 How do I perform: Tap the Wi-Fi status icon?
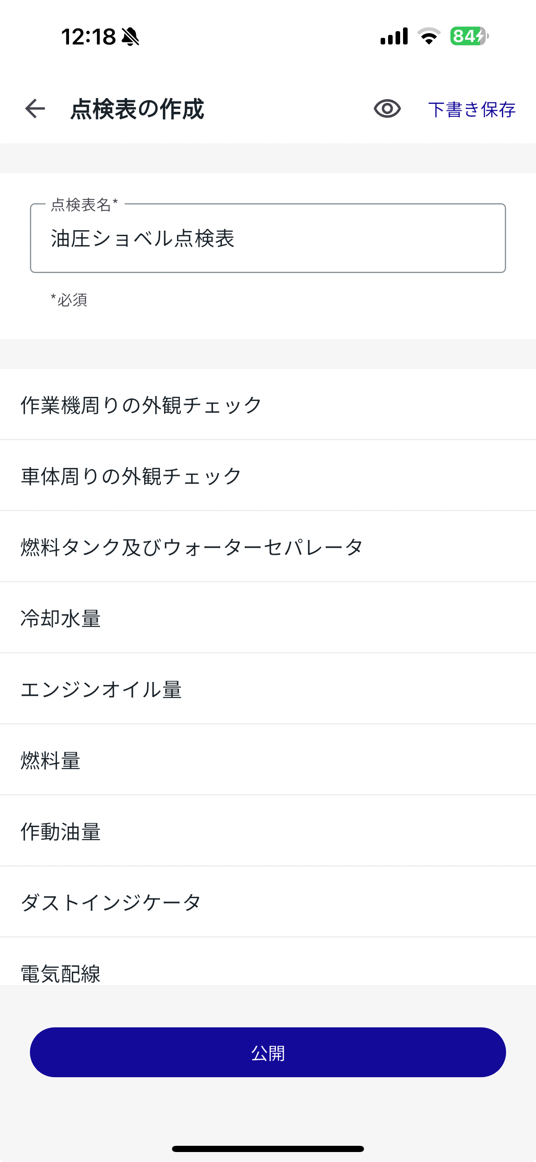[x=429, y=36]
